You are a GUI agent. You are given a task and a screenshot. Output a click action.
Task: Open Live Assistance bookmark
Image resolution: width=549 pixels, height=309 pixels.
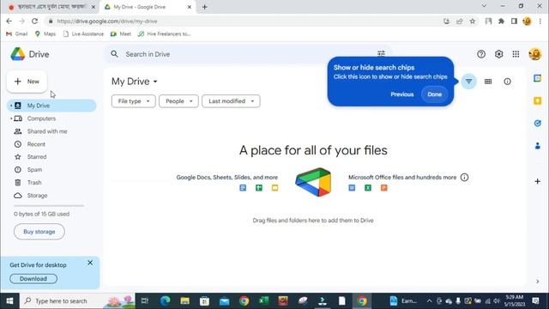(x=83, y=34)
